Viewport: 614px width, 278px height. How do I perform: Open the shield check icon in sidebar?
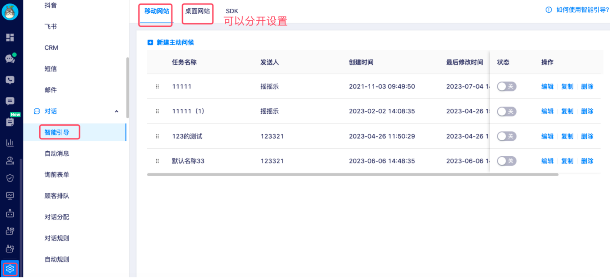(10, 178)
